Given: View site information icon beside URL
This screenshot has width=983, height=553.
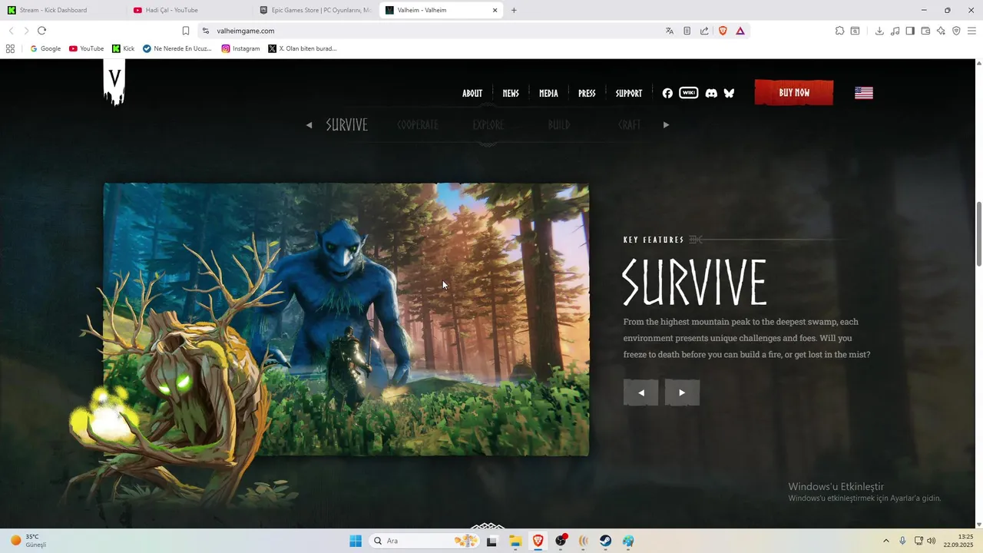Looking at the screenshot, I should pyautogui.click(x=205, y=31).
